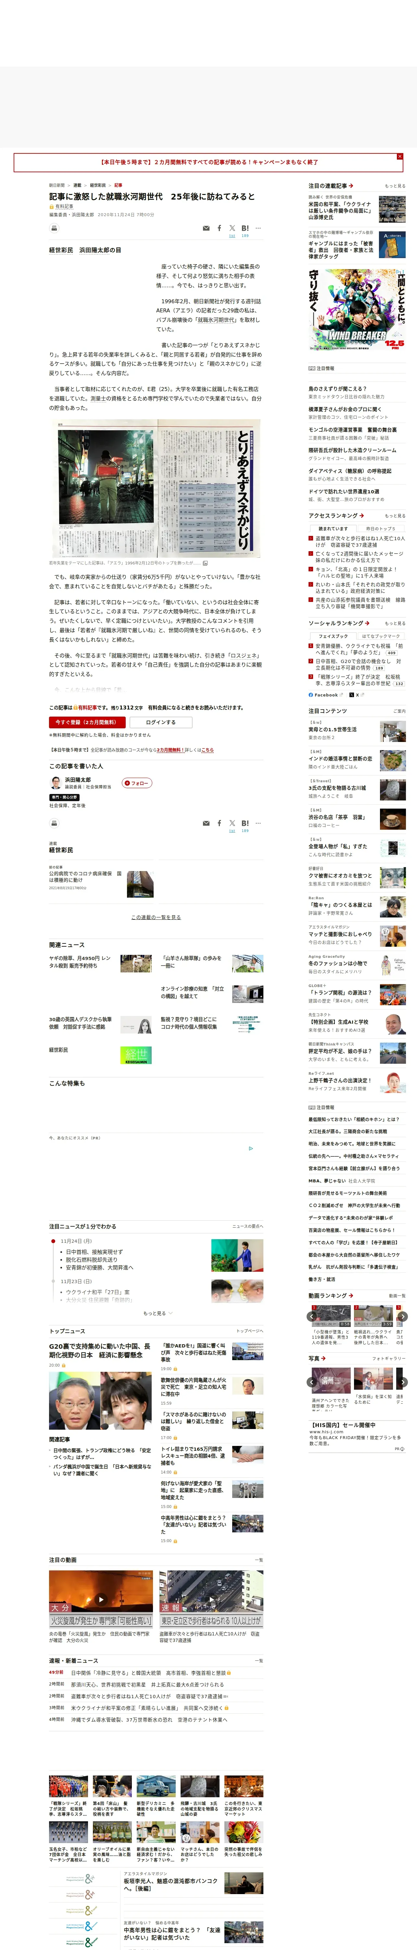
Task: Show the previous photo in the 写真 carousel
Action: point(312,1382)
